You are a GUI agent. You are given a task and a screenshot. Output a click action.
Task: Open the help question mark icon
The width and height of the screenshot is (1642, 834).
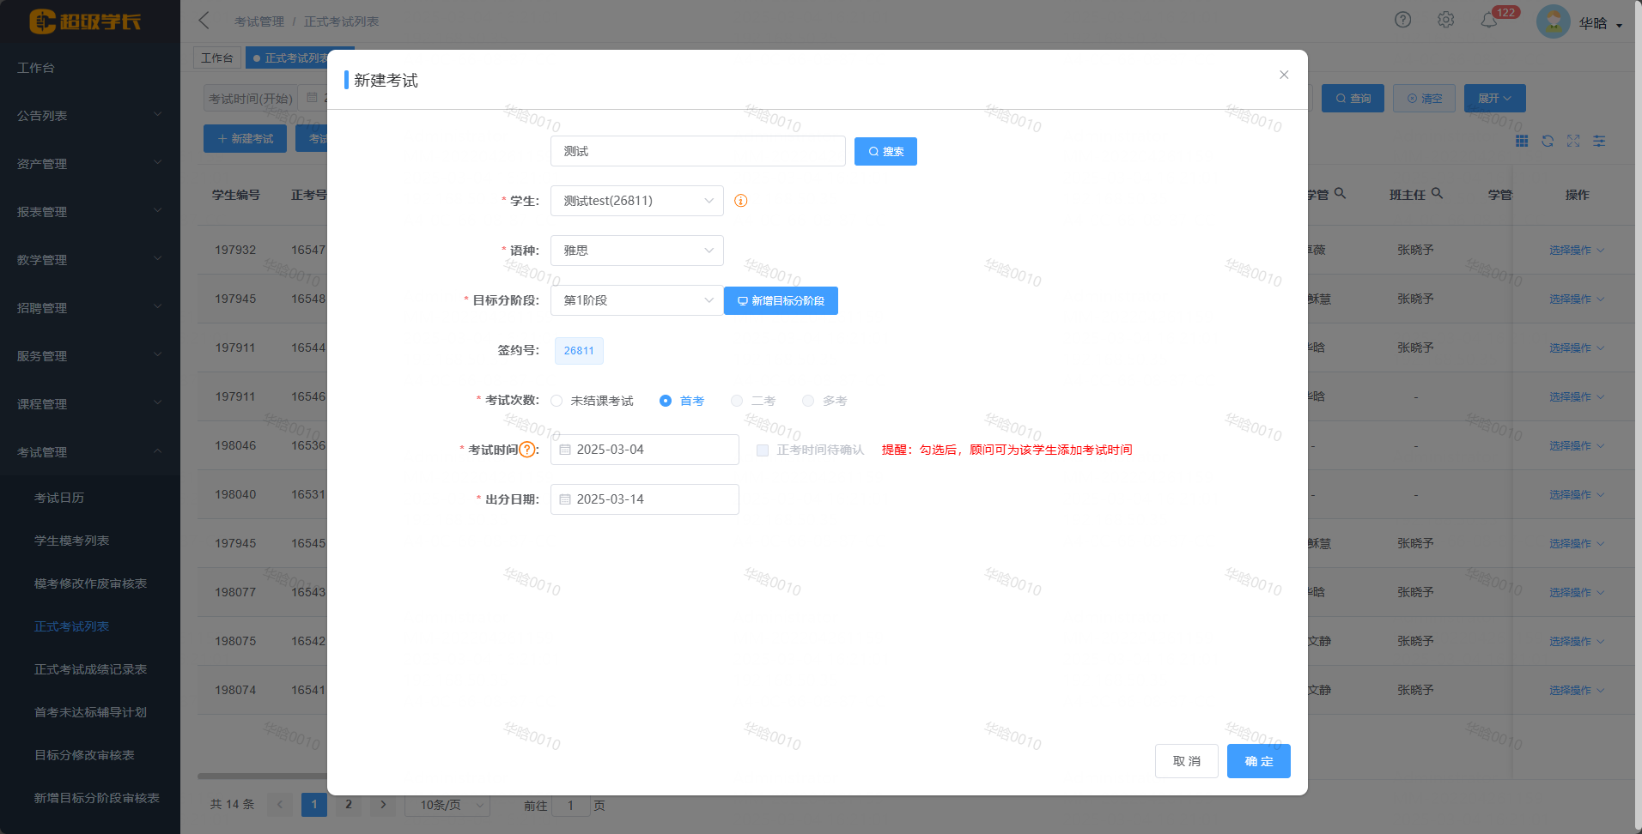(x=1402, y=19)
